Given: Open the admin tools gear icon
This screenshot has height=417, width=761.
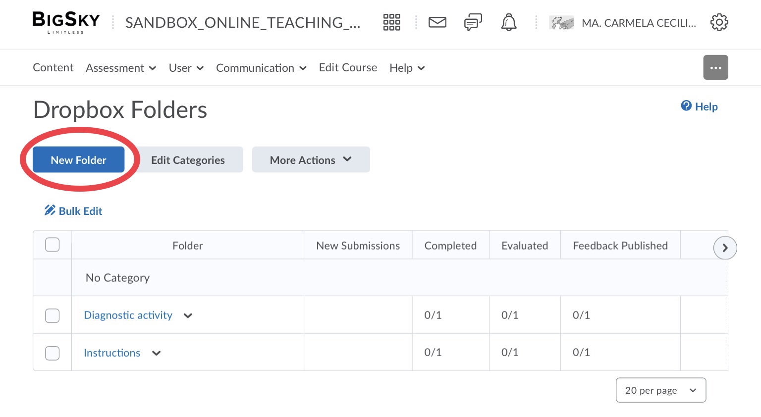Looking at the screenshot, I should click(719, 22).
